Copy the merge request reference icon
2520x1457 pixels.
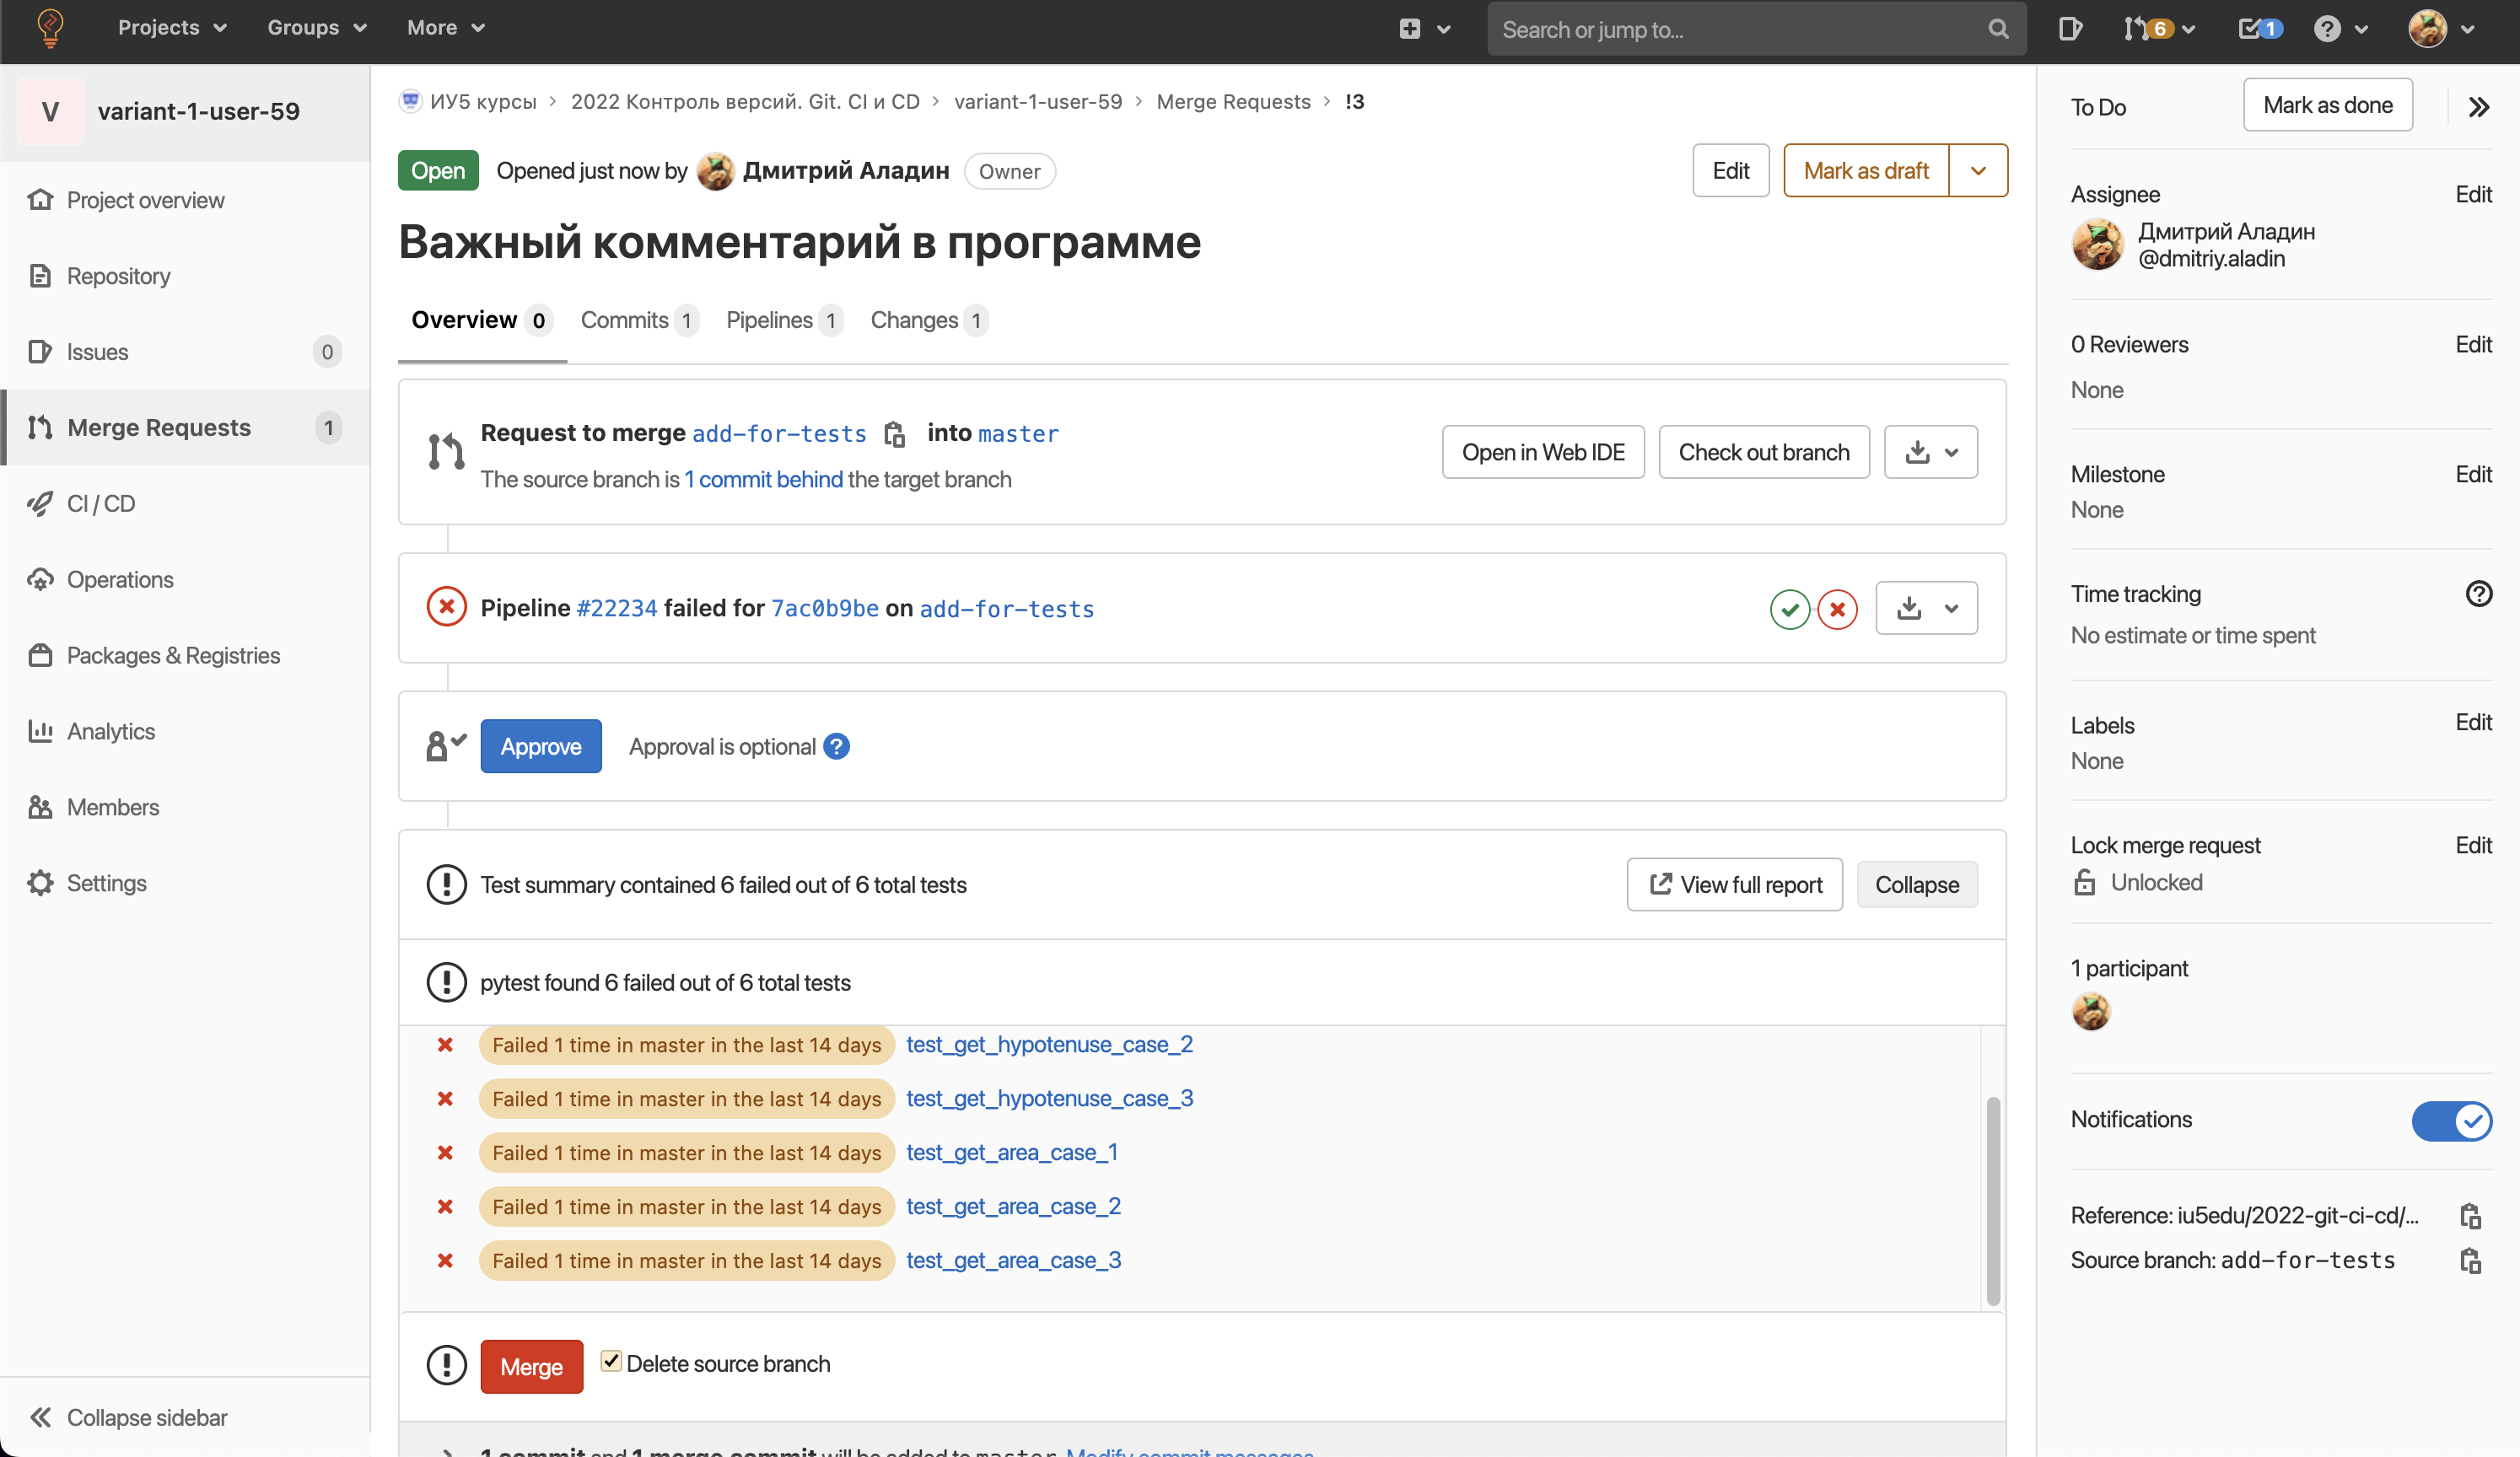click(x=2471, y=1215)
